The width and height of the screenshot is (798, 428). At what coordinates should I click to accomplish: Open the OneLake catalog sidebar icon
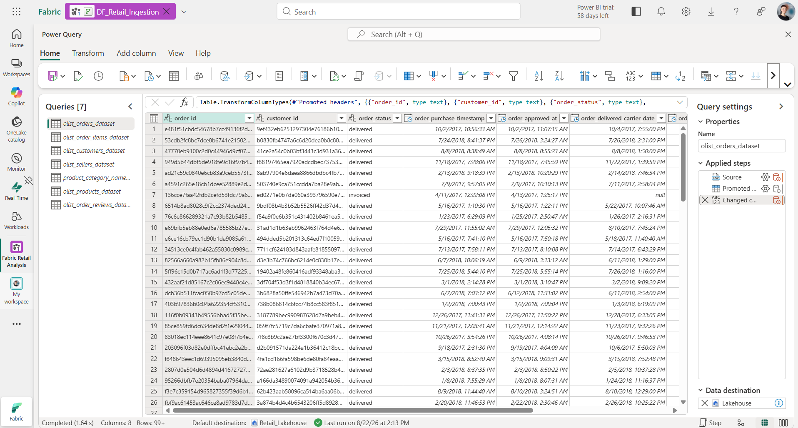coord(17,129)
